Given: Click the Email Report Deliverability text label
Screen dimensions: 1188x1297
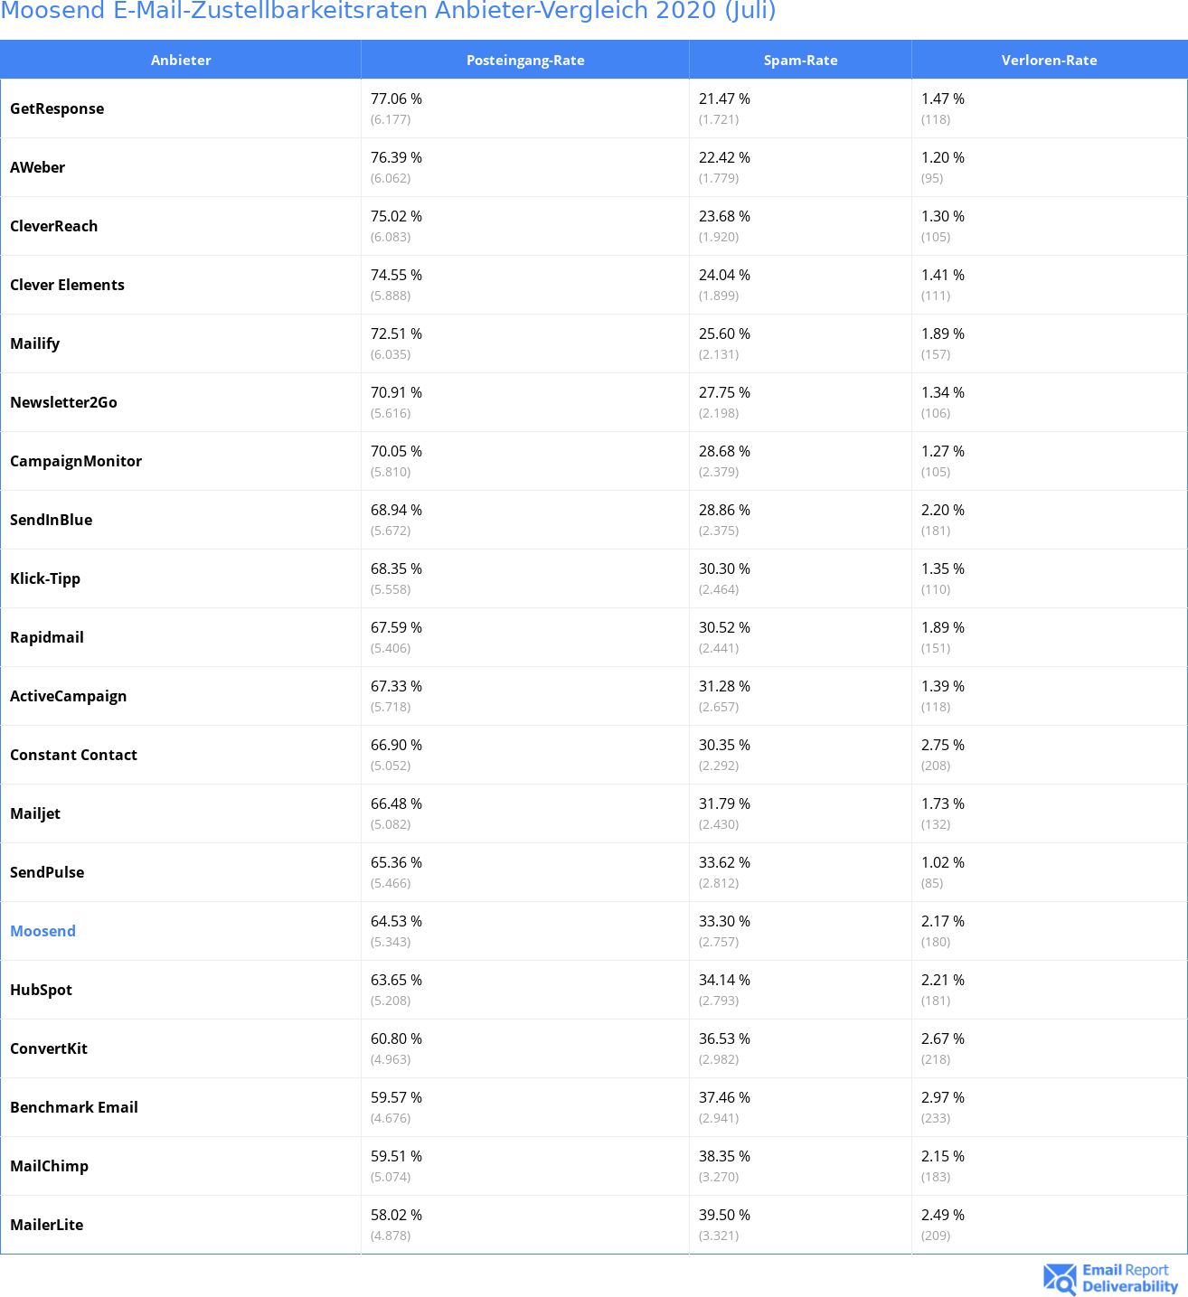Looking at the screenshot, I should tap(1130, 1278).
